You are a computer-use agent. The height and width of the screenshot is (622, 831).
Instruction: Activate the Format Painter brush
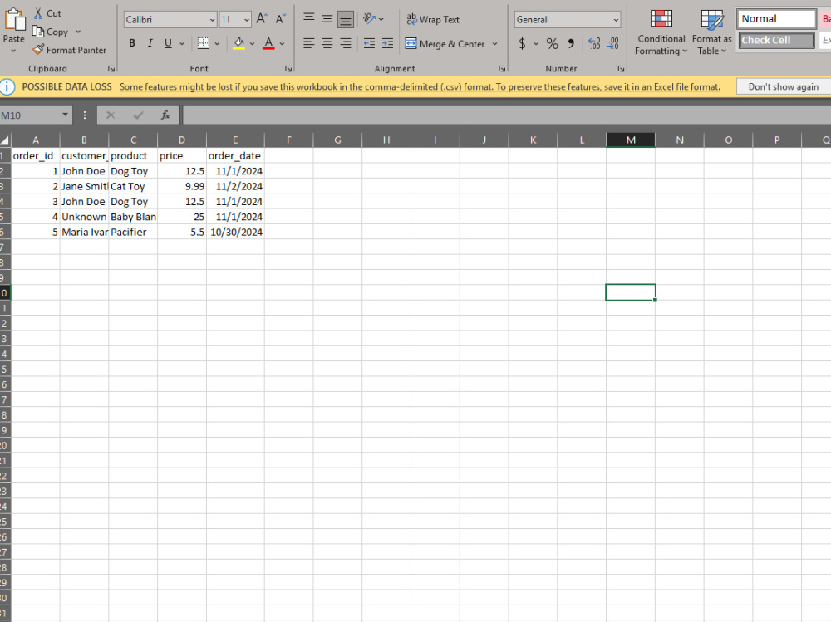click(x=38, y=50)
